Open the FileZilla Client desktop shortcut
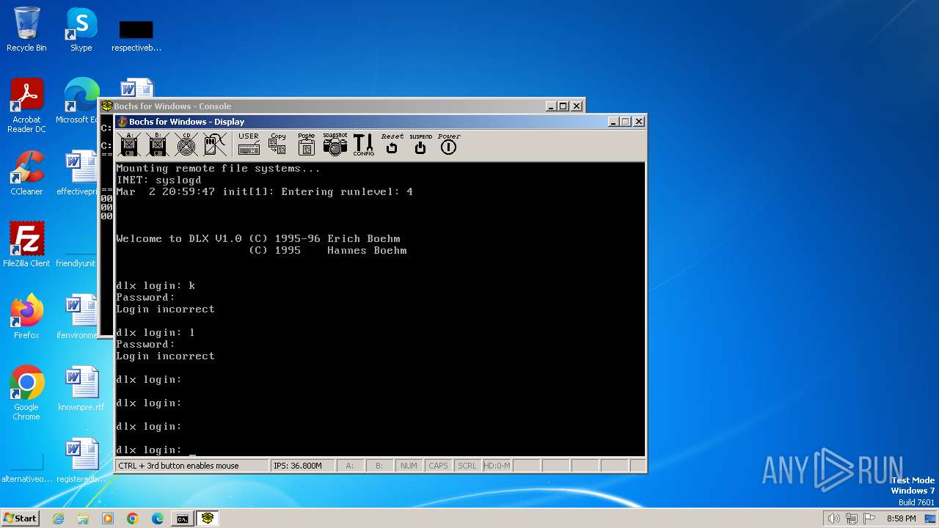The image size is (939, 528). coord(26,245)
